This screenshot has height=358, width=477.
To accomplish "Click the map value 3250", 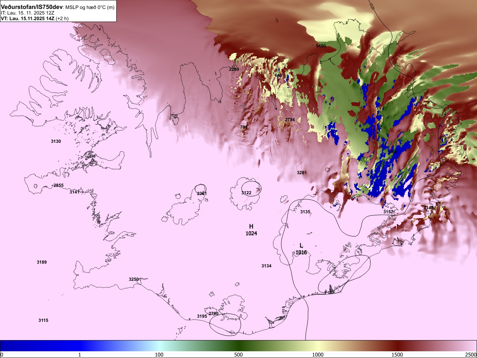I will coord(134,279).
